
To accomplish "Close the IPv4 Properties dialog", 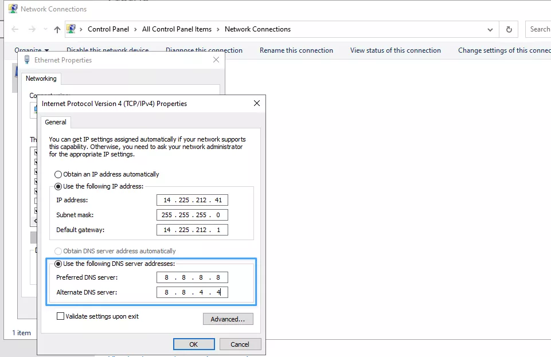I will 256,104.
